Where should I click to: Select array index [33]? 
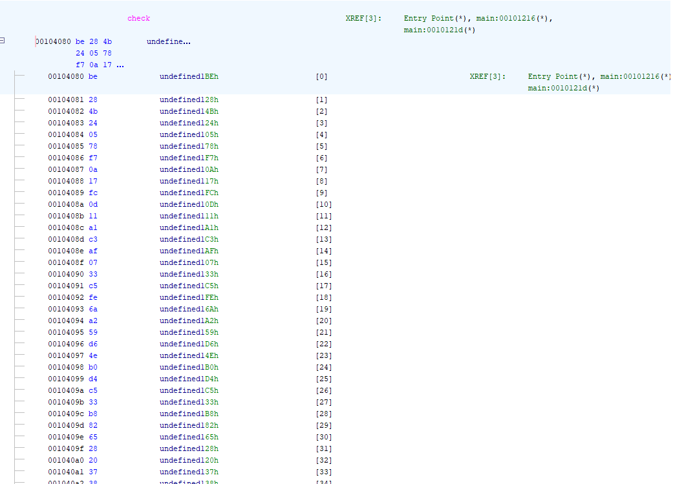(x=324, y=472)
